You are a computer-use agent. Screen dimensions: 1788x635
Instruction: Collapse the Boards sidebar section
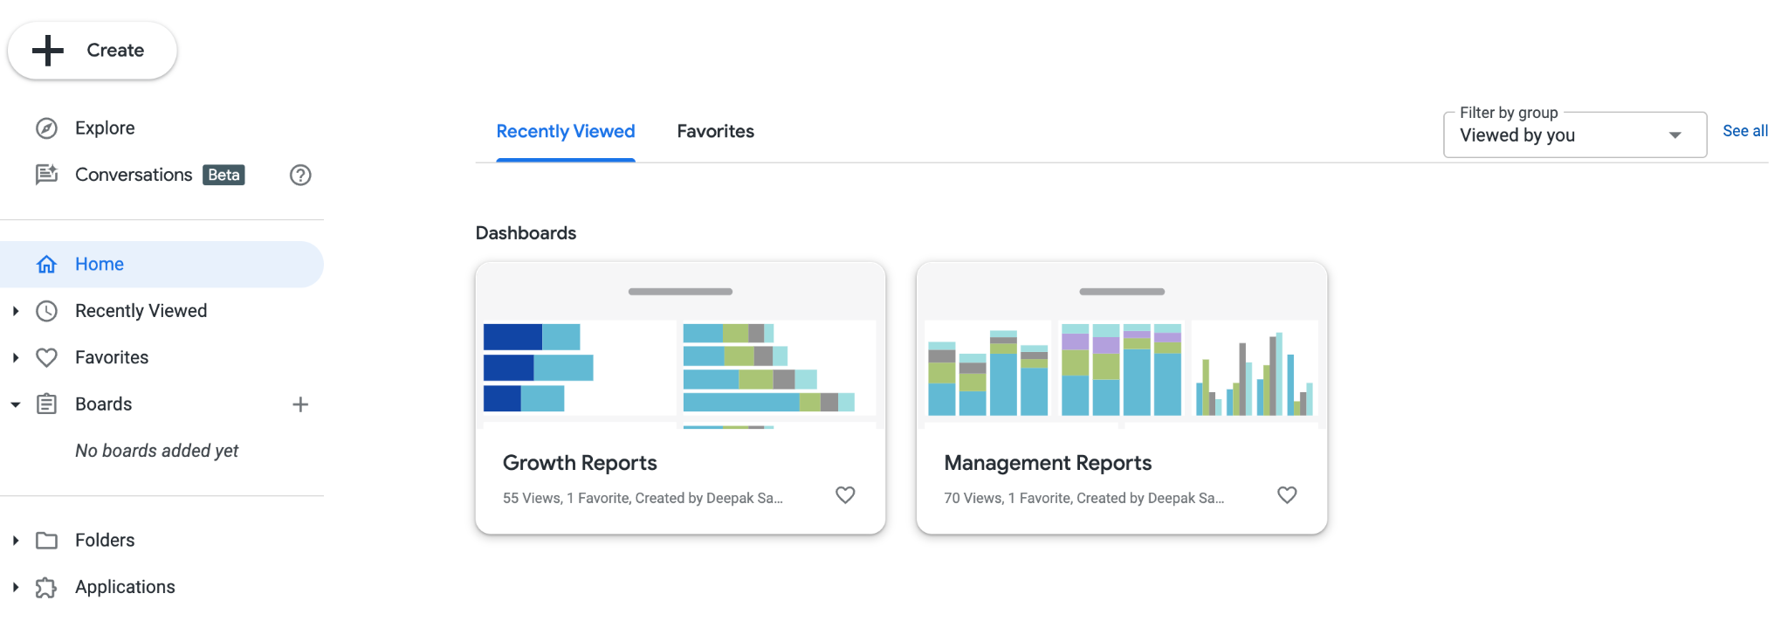(x=14, y=404)
